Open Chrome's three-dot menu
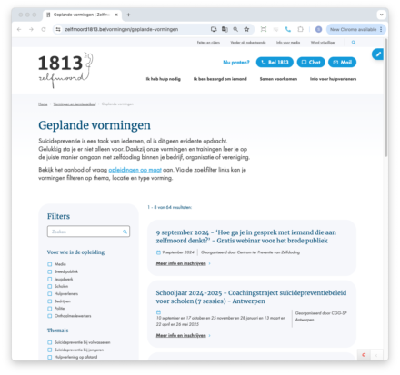 click(x=381, y=29)
